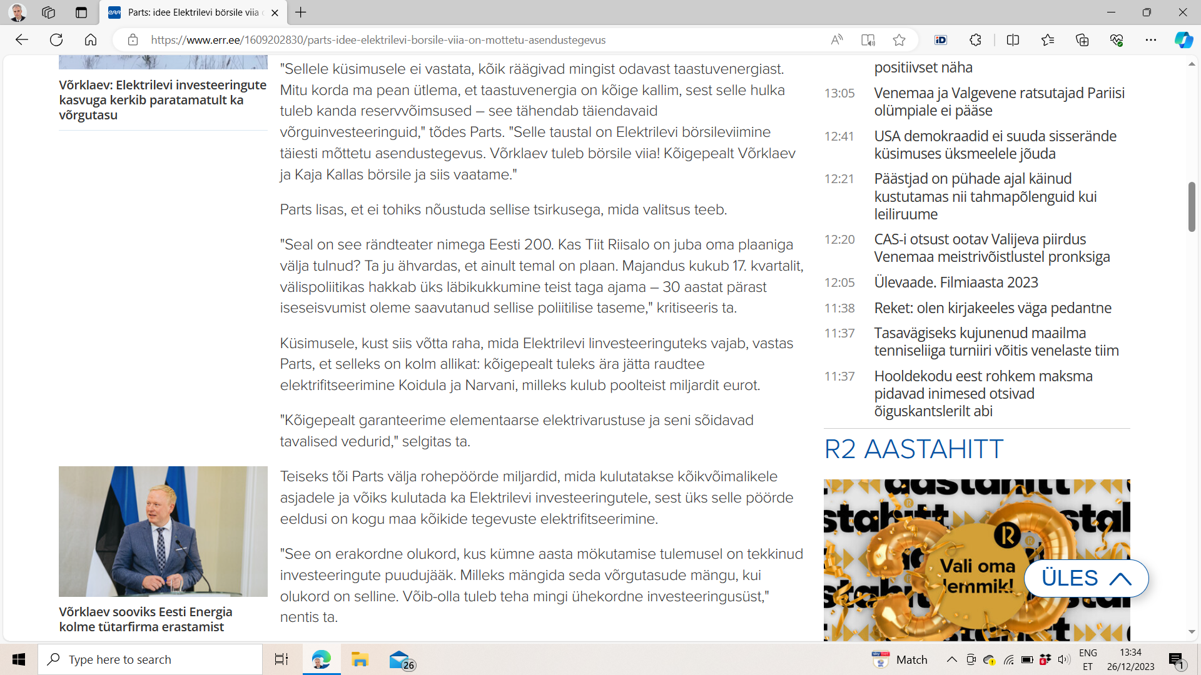Toggle Split screen view icon
The image size is (1201, 675).
tap(1013, 40)
